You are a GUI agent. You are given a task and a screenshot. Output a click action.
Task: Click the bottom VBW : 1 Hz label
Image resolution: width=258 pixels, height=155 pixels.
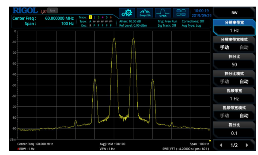pyautogui.click(x=107, y=149)
